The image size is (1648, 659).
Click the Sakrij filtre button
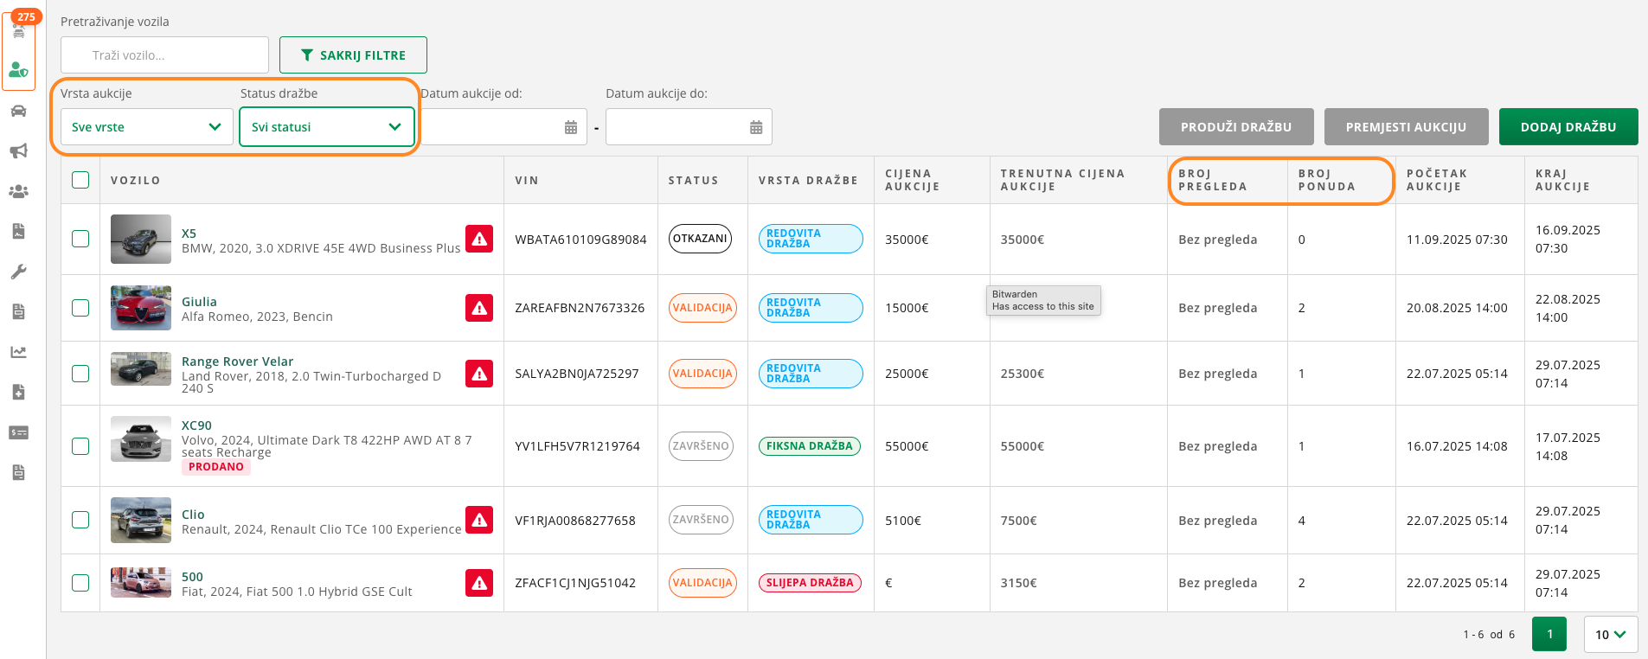click(x=353, y=55)
